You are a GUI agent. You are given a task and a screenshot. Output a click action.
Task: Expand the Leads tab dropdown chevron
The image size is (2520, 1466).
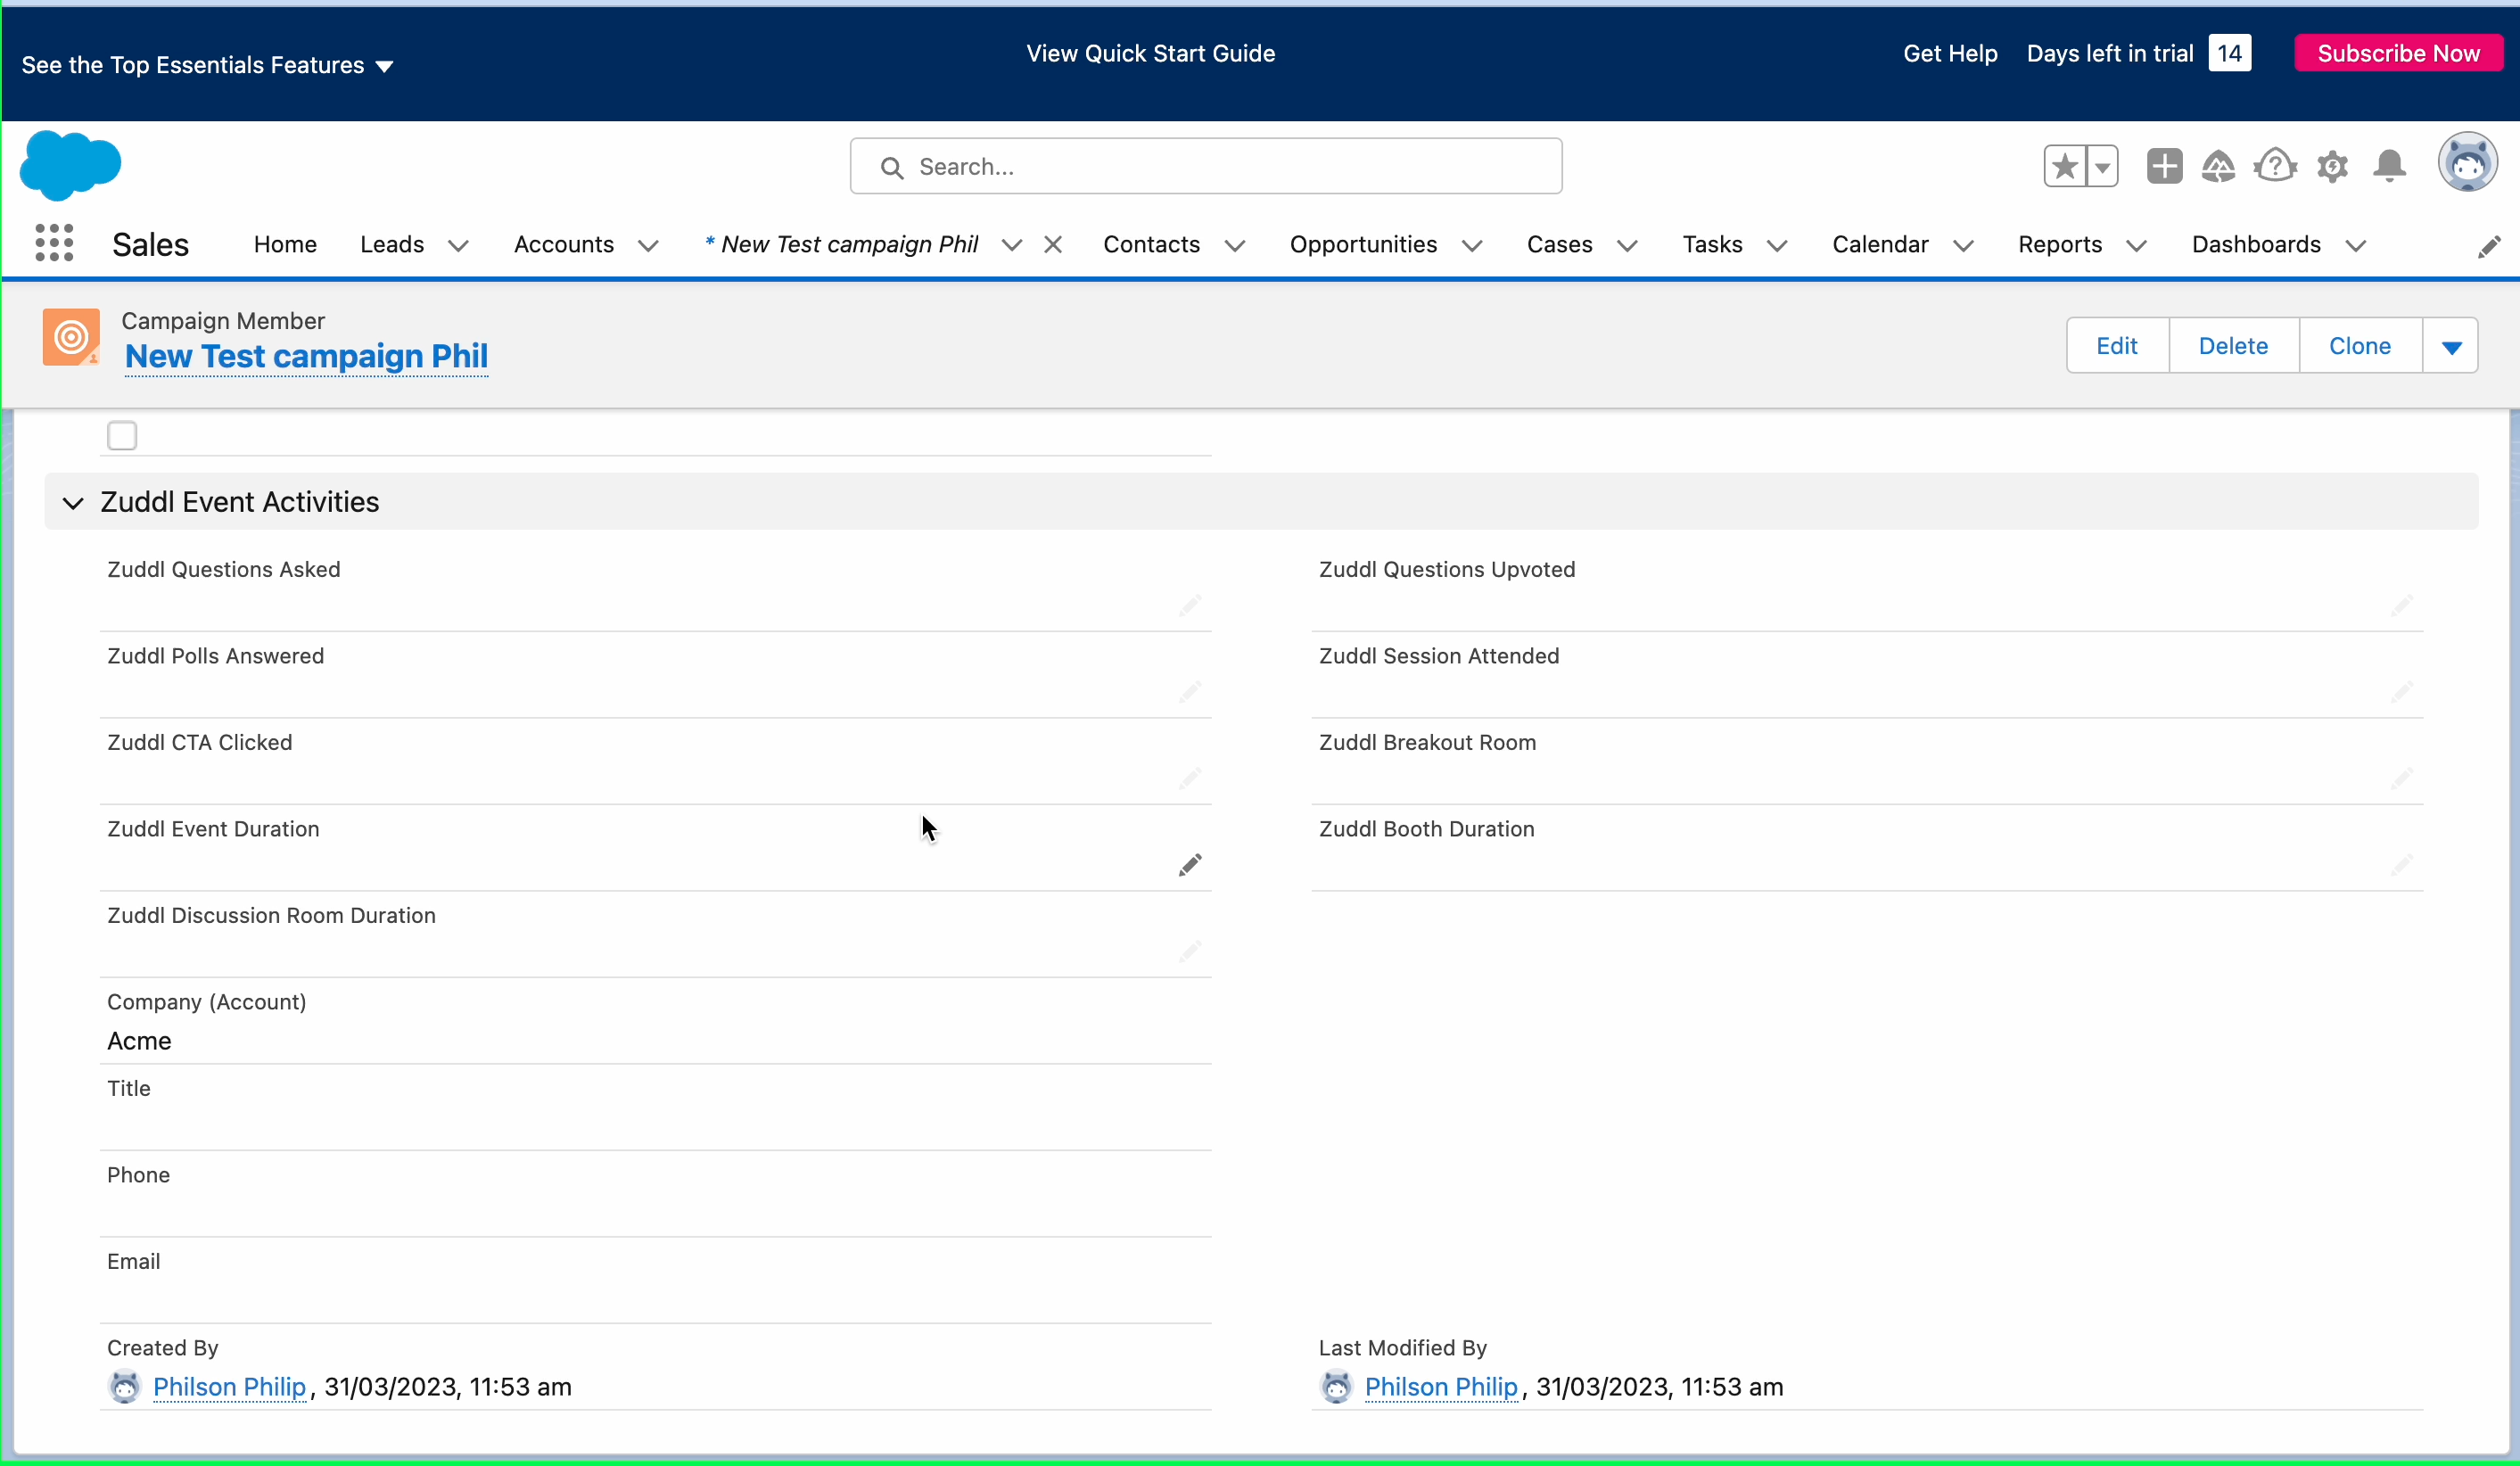(x=458, y=246)
